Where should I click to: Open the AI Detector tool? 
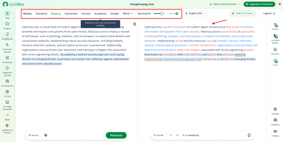point(7,60)
